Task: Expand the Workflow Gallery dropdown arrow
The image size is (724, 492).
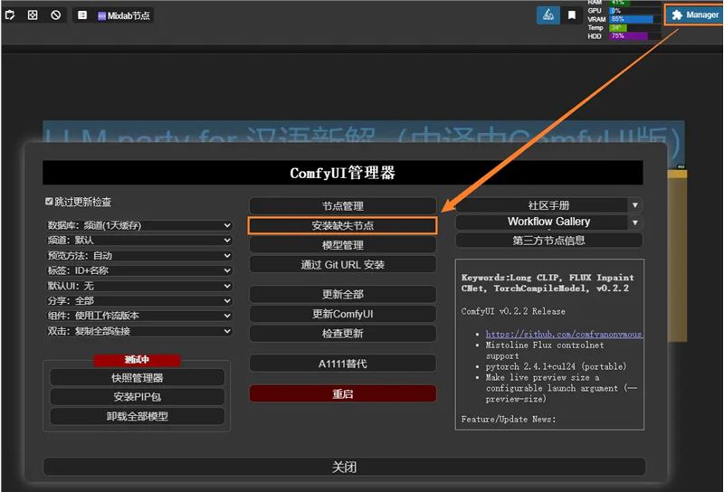Action: [x=635, y=222]
